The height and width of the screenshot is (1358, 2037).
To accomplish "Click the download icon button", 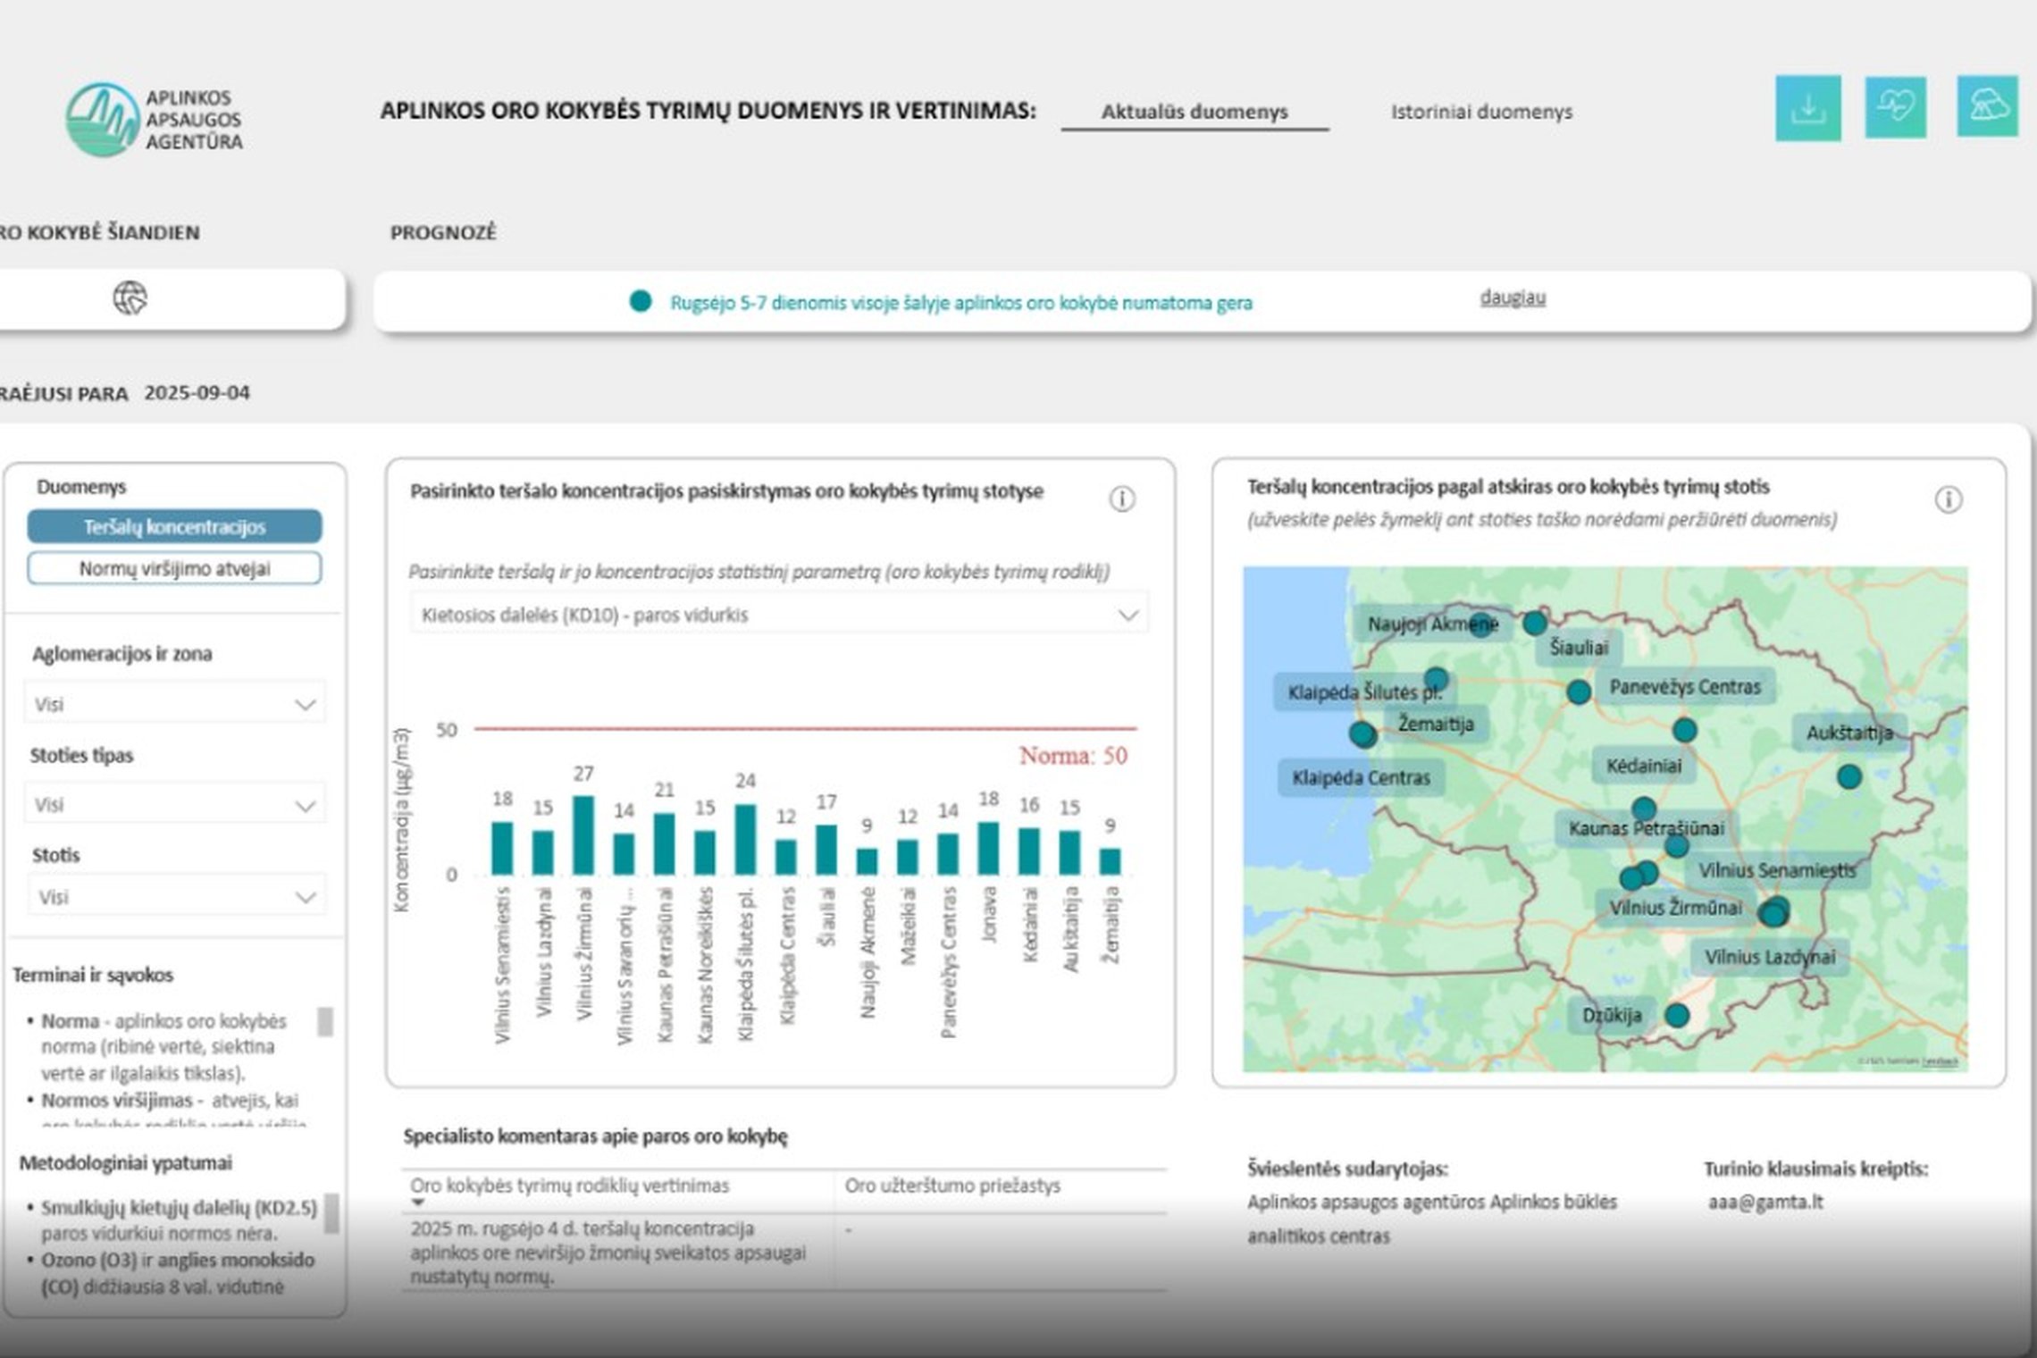I will pyautogui.click(x=1807, y=108).
